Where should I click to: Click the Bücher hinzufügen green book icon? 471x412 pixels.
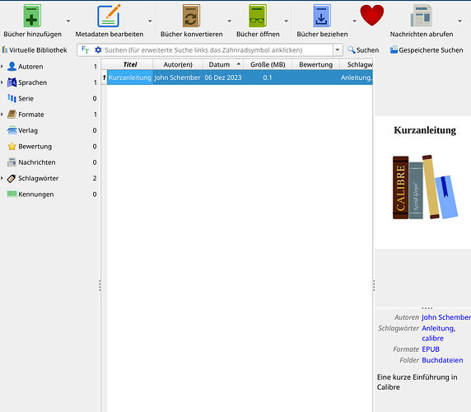click(x=32, y=16)
